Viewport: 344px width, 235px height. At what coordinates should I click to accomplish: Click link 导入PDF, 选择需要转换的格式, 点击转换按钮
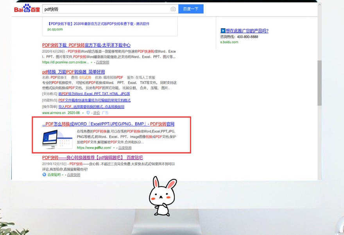coord(91,107)
